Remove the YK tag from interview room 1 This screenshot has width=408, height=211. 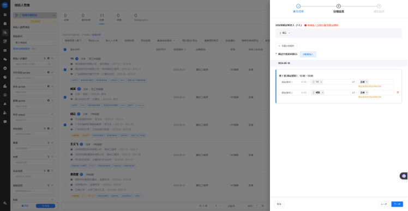321,82
